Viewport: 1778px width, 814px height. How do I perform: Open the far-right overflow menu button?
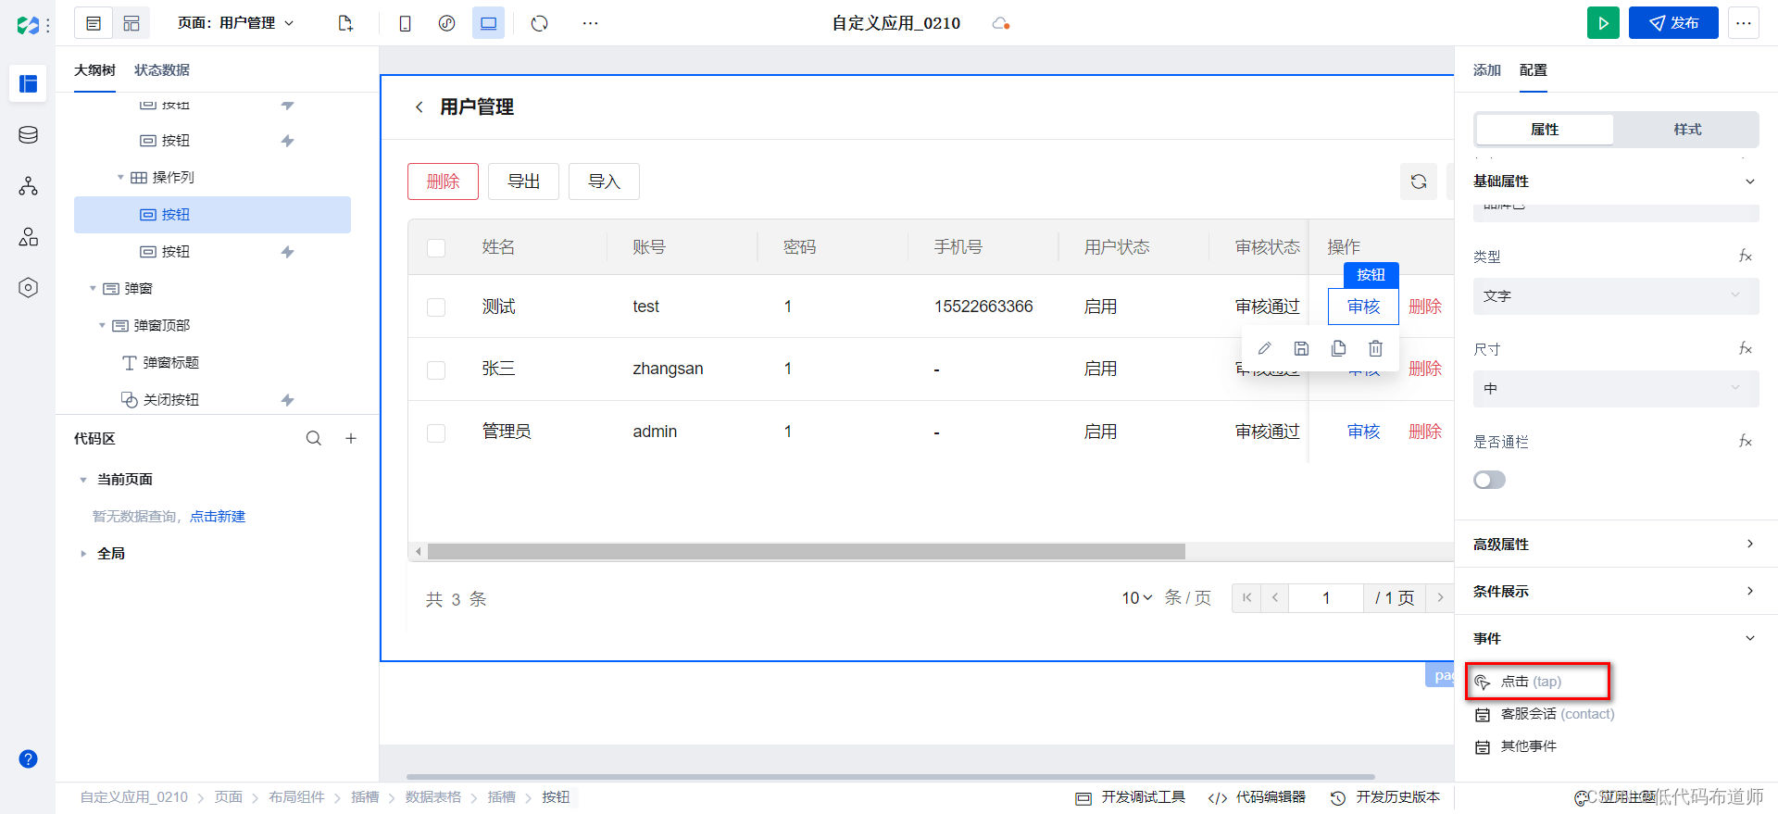point(1744,23)
